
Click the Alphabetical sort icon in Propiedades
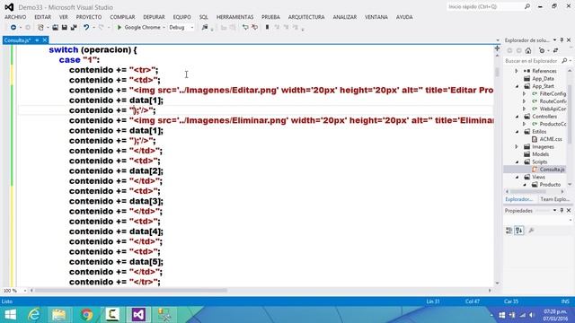(x=519, y=231)
